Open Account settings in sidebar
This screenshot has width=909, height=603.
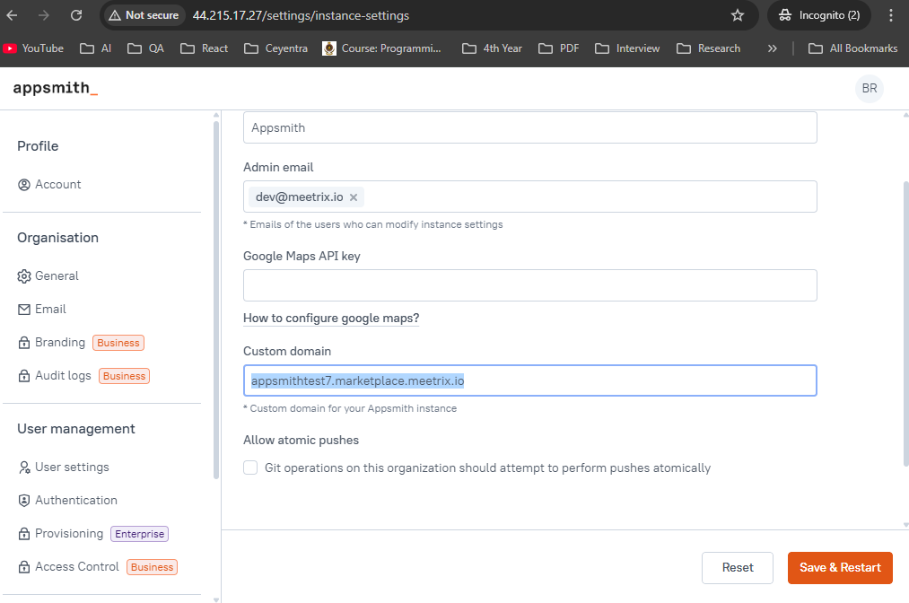pos(49,184)
